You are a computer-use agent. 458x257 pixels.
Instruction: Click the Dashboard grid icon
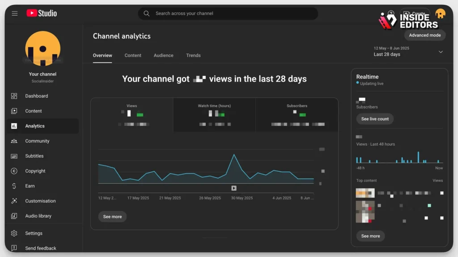pyautogui.click(x=14, y=96)
